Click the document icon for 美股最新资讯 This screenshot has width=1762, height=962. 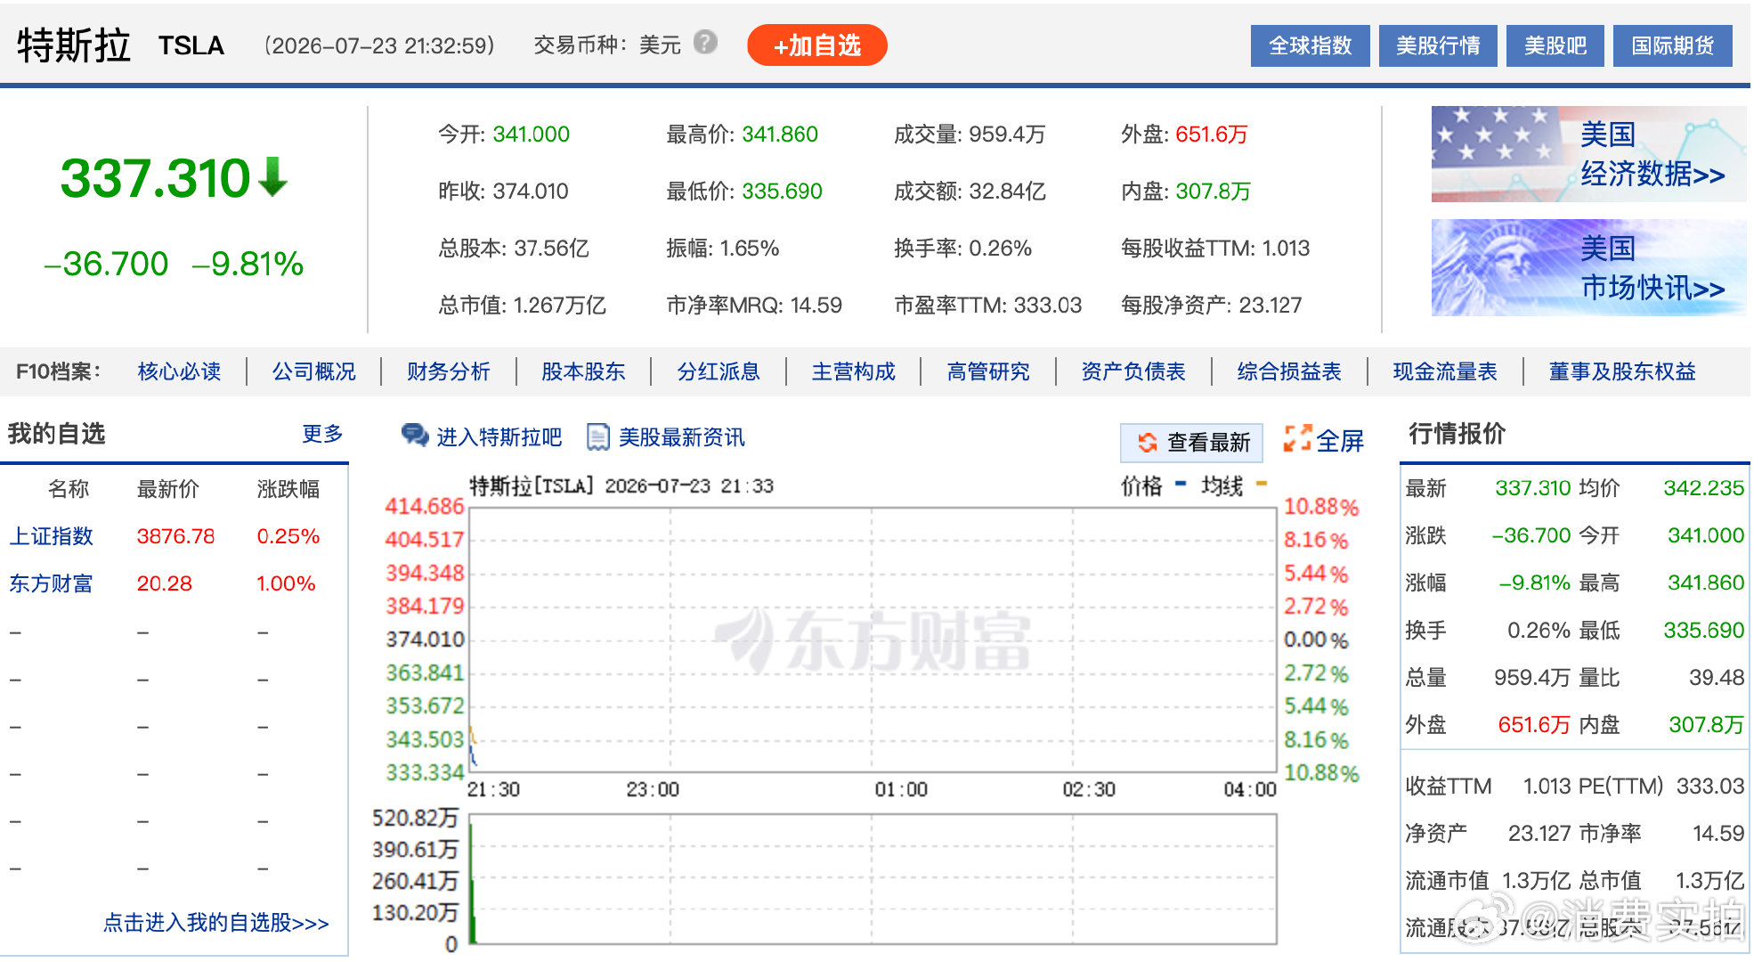coord(597,436)
